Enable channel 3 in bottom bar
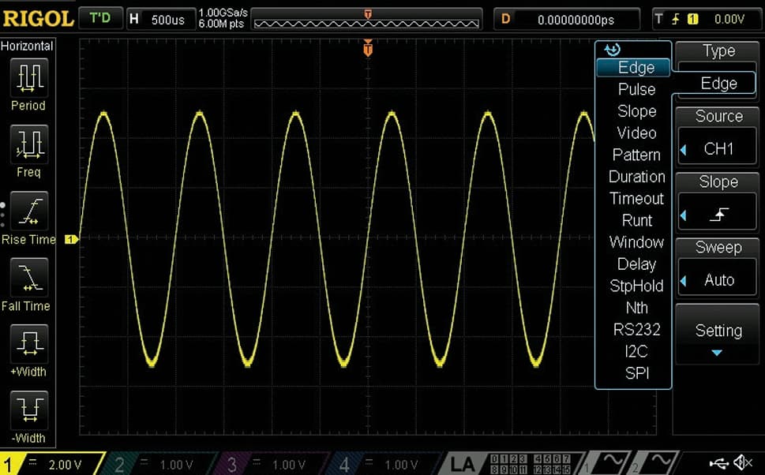765x475 pixels. coord(267,464)
